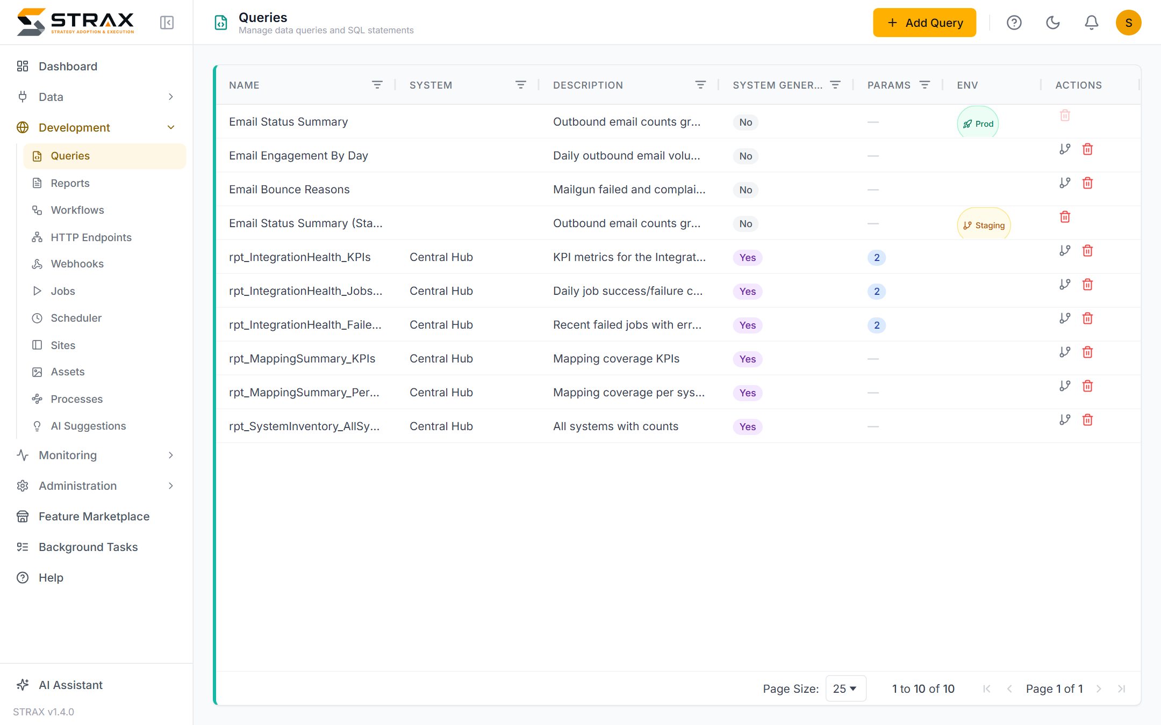Delete the Email Status Summary (Sta... query
Screen dimensions: 1161x725
(x=1065, y=217)
